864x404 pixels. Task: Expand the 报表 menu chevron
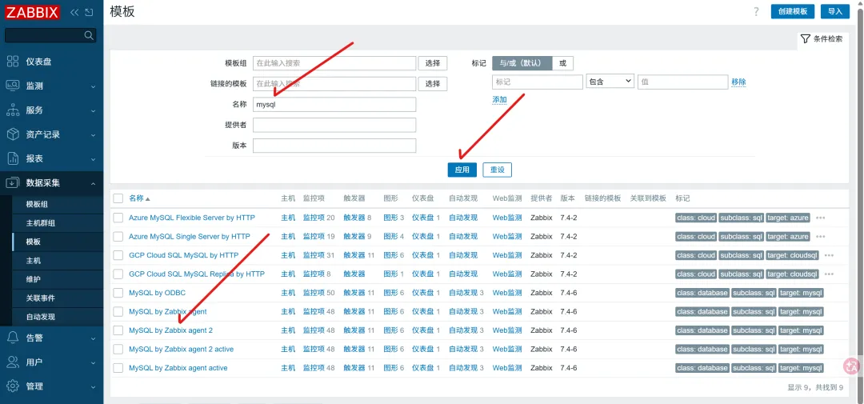[x=93, y=159]
